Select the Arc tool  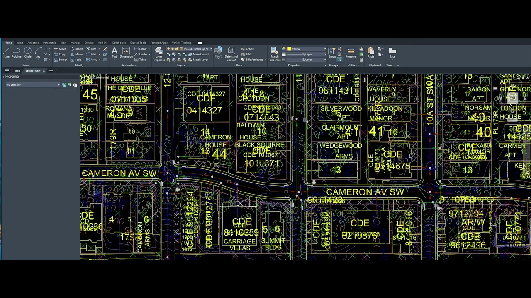(38, 52)
